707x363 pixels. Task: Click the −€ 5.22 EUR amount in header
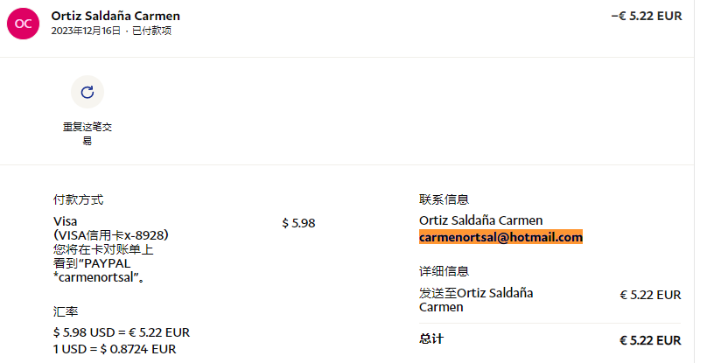click(x=647, y=16)
